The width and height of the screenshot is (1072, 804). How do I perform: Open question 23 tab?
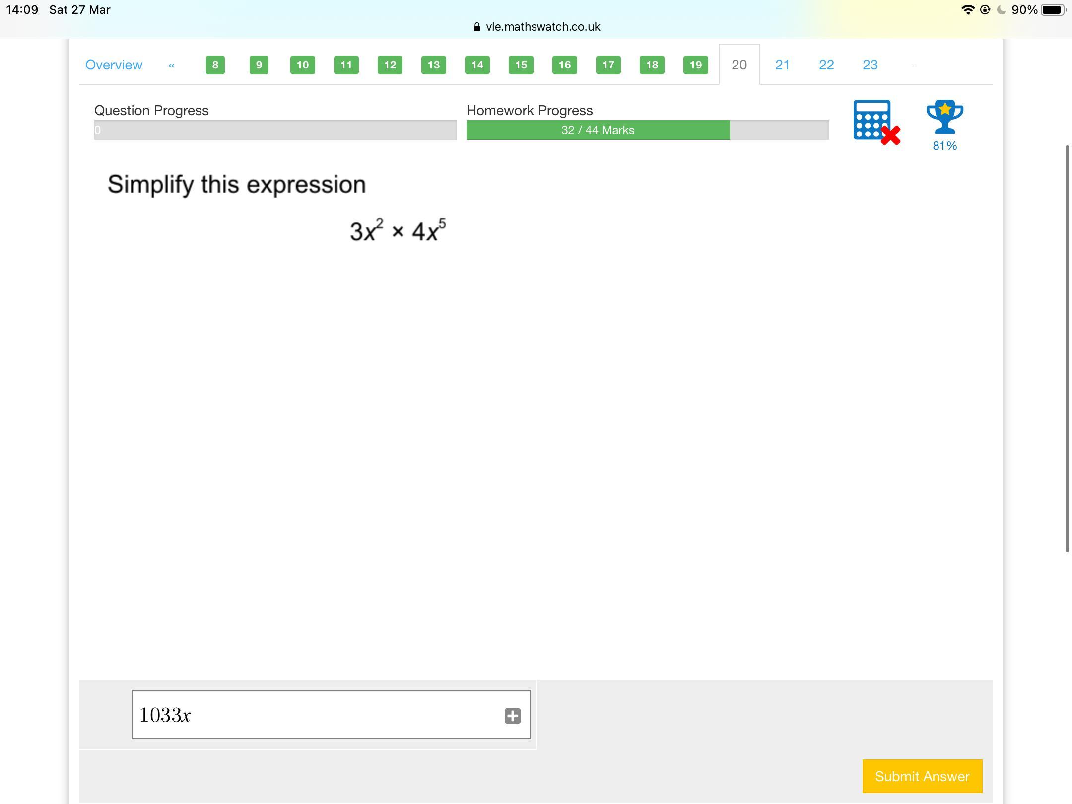tap(870, 65)
